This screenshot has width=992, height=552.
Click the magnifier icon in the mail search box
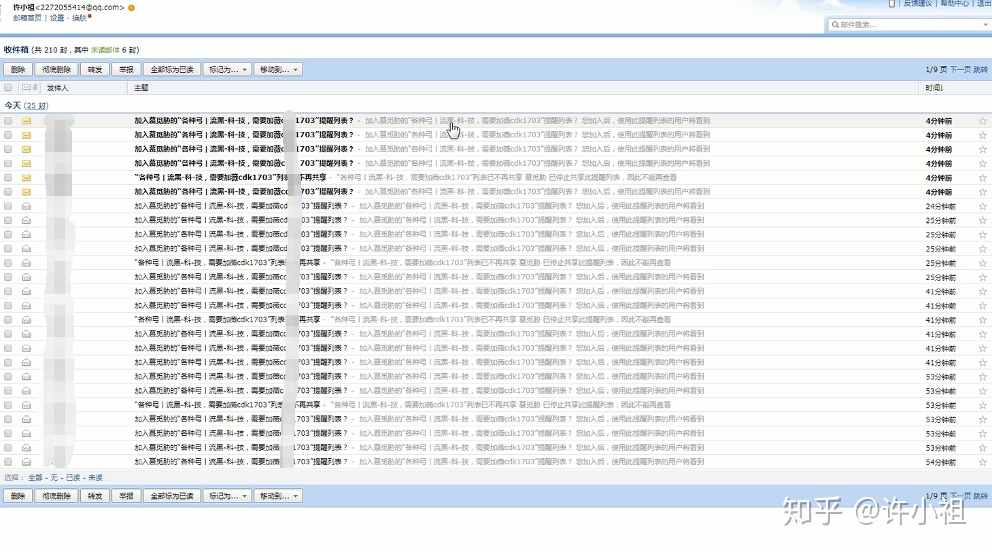click(834, 24)
